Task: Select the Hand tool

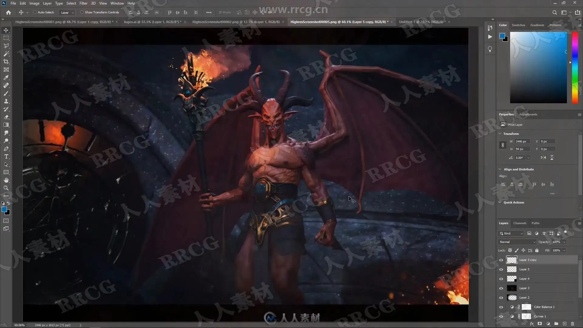Action: (6, 180)
